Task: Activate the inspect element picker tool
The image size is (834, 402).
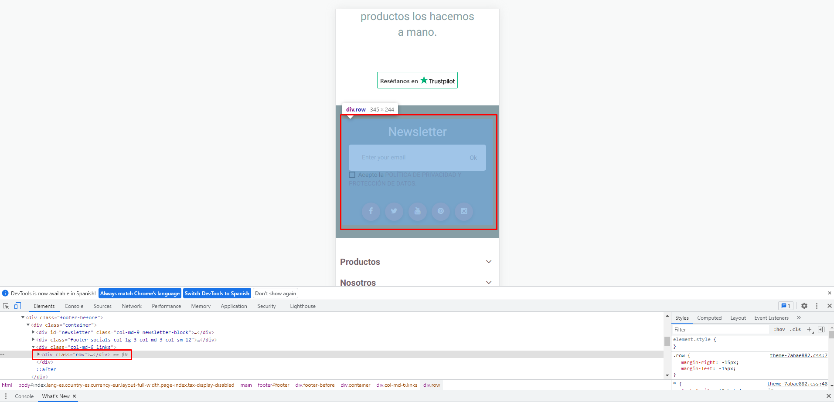Action: coord(6,306)
